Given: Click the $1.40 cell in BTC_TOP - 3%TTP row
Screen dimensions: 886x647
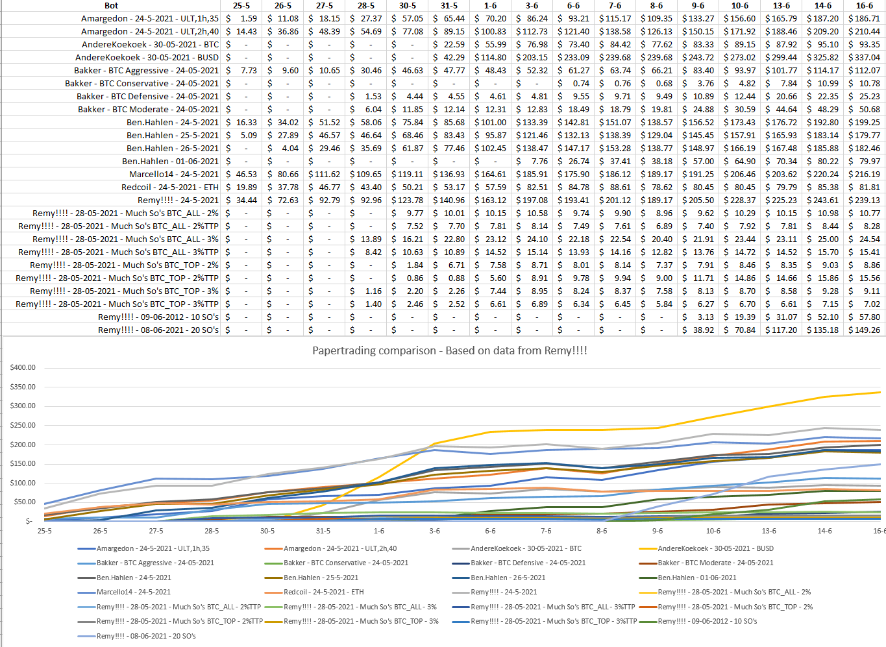Looking at the screenshot, I should coord(366,304).
